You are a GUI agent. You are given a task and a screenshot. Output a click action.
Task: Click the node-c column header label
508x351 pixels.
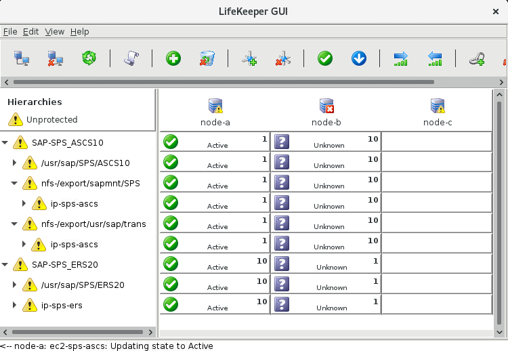coord(438,123)
